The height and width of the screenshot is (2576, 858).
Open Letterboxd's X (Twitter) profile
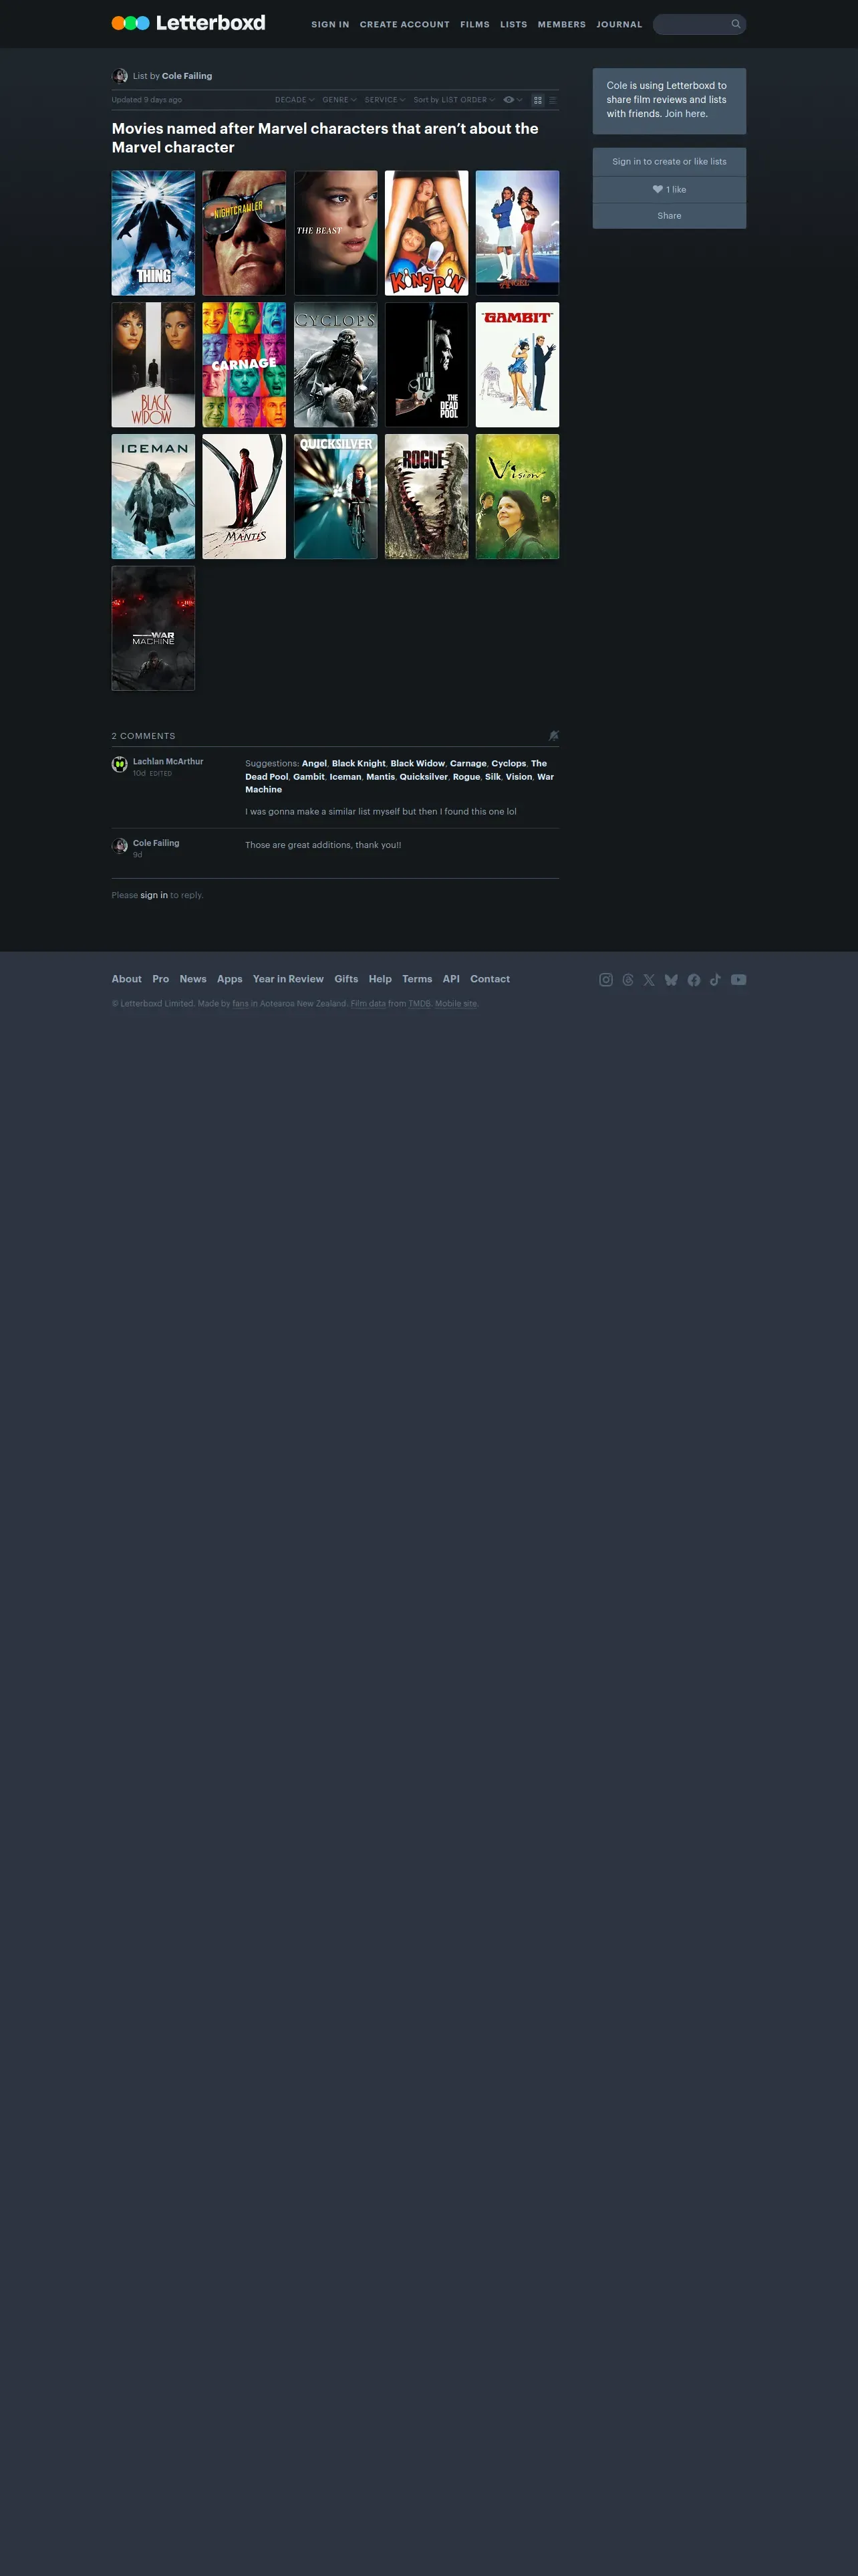tap(650, 980)
